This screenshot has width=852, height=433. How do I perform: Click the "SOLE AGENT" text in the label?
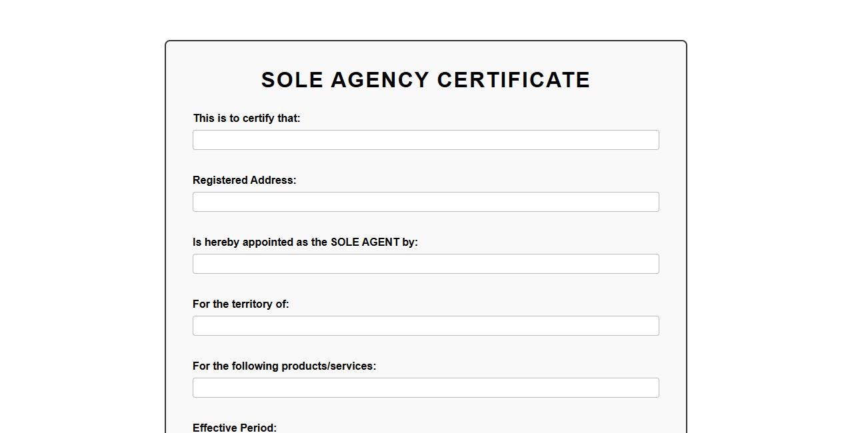coord(365,242)
